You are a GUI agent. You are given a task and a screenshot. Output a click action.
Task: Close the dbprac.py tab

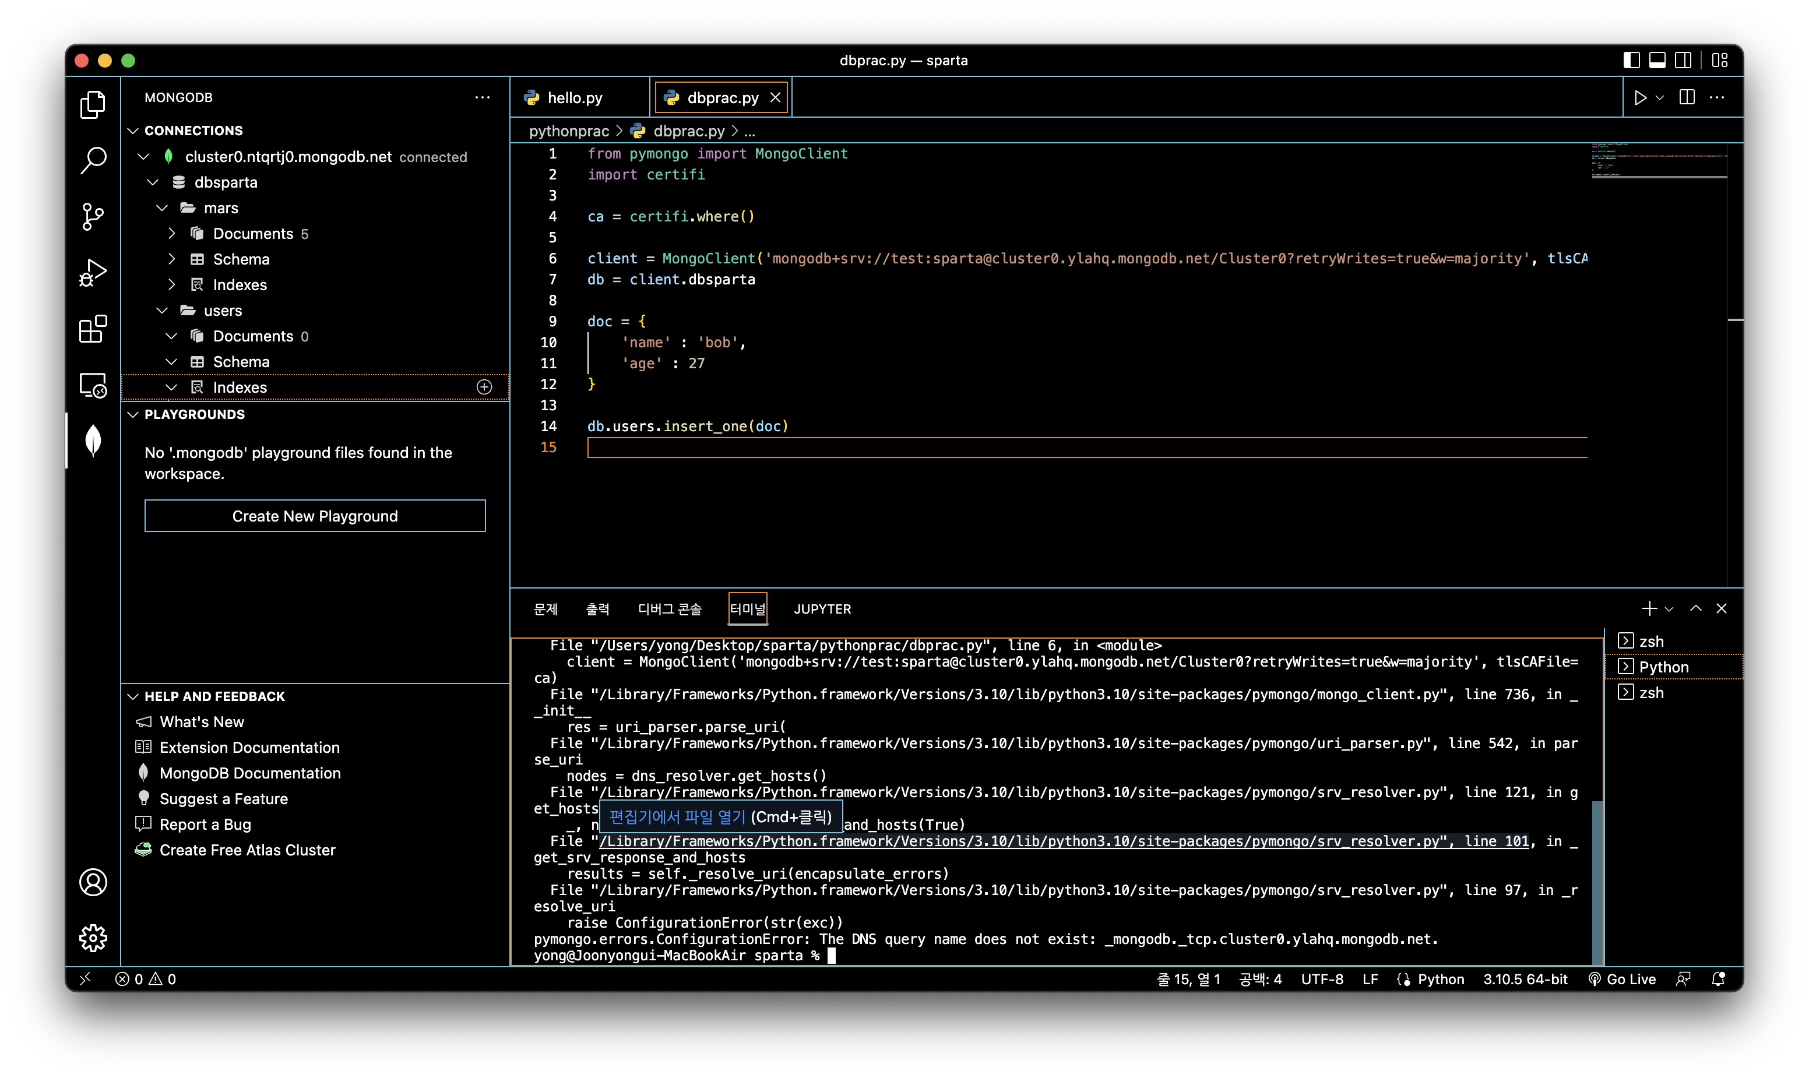coord(775,97)
